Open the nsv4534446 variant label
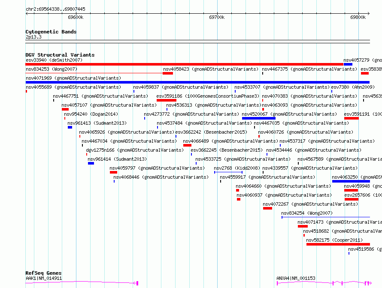Screen dimensions: 382x288 click(314, 150)
